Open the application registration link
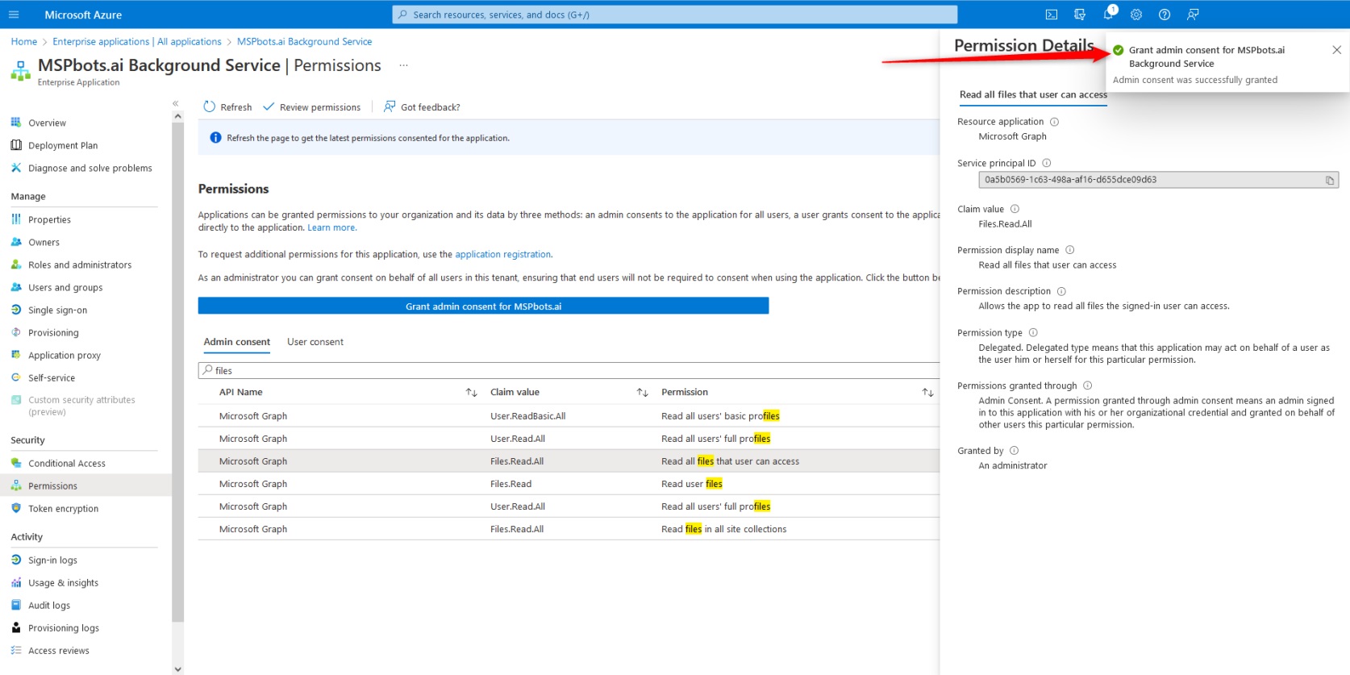Screen dimensions: 1350x675 pos(502,254)
